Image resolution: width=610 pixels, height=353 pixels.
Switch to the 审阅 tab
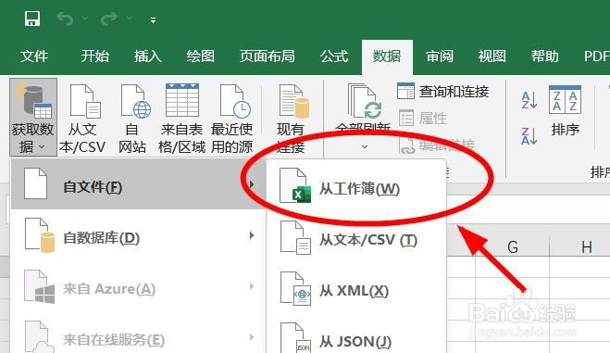tap(440, 57)
